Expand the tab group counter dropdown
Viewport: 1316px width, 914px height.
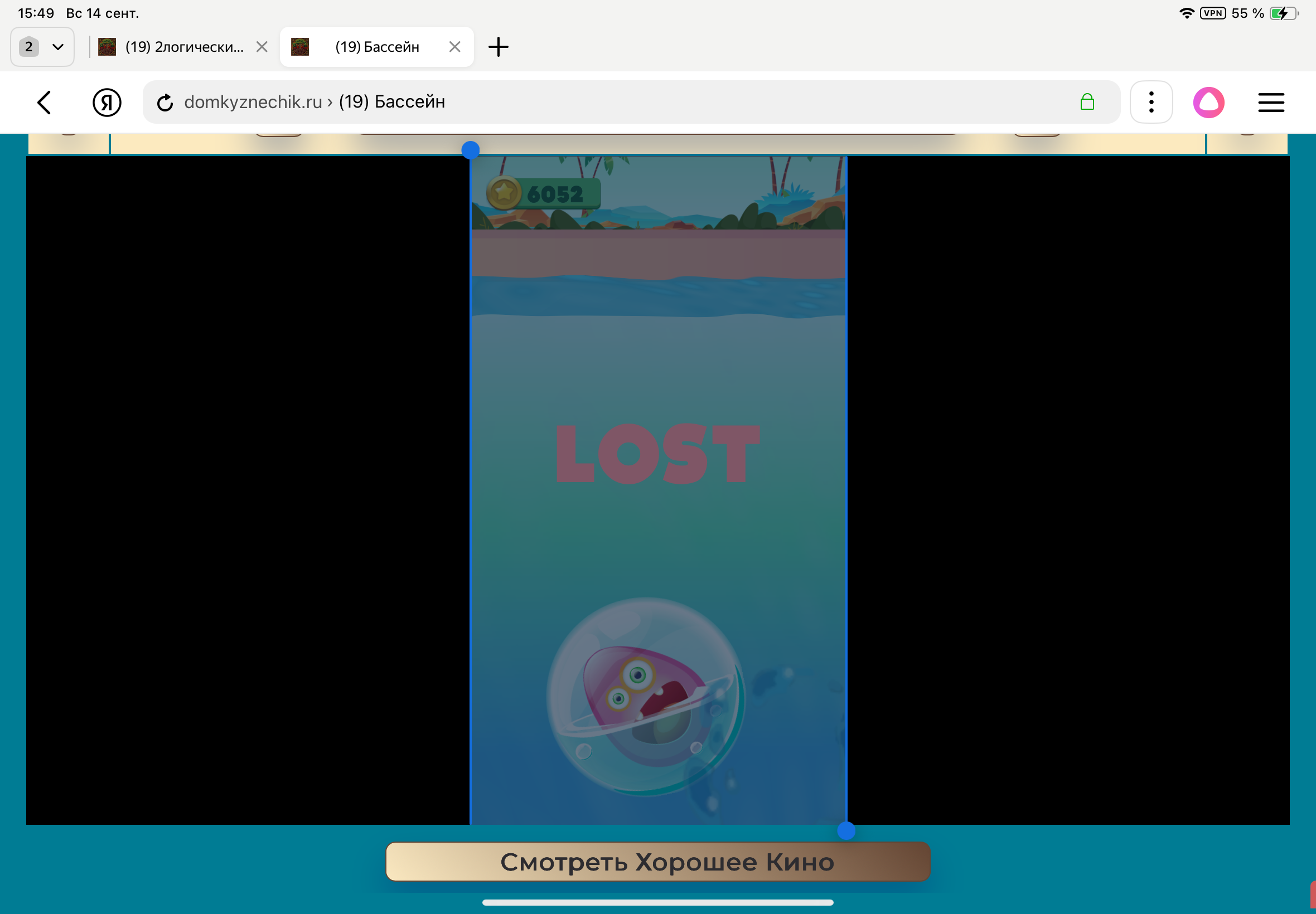pyautogui.click(x=42, y=47)
